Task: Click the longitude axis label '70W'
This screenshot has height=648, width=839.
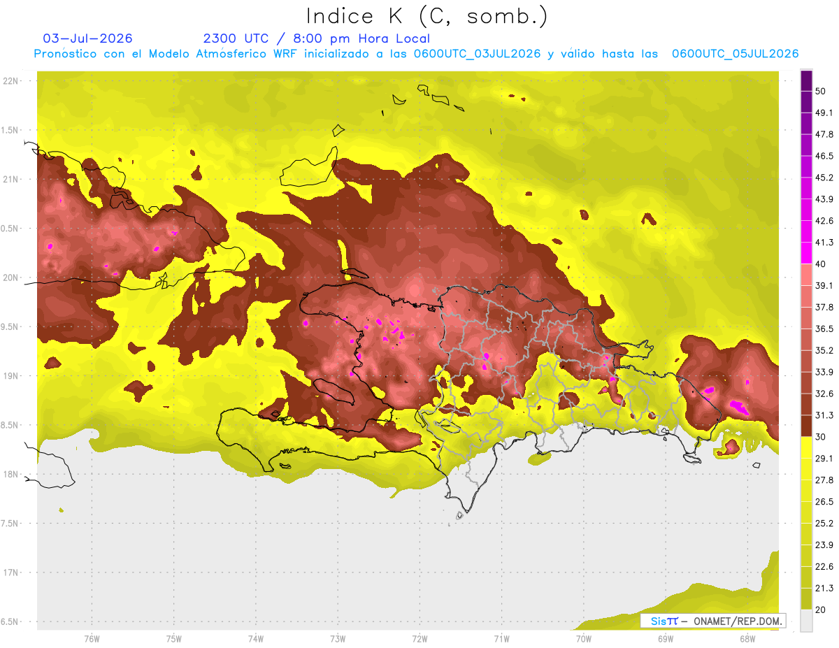Action: [x=584, y=638]
